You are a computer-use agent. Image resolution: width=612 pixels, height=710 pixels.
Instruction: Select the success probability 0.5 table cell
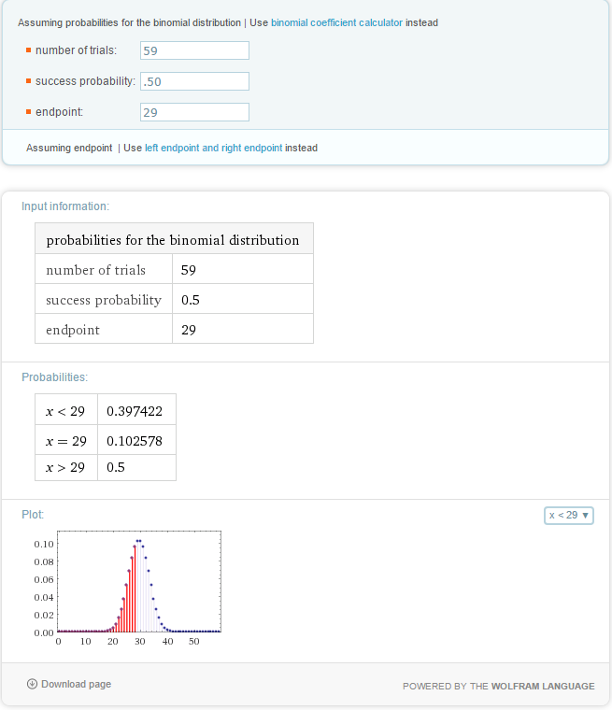242,300
